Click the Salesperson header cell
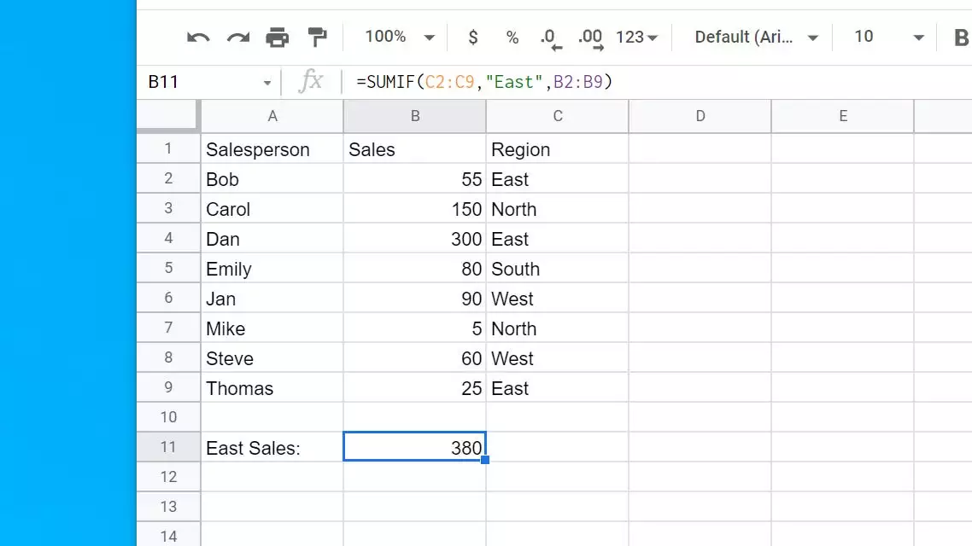Image resolution: width=972 pixels, height=546 pixels. pyautogui.click(x=272, y=150)
